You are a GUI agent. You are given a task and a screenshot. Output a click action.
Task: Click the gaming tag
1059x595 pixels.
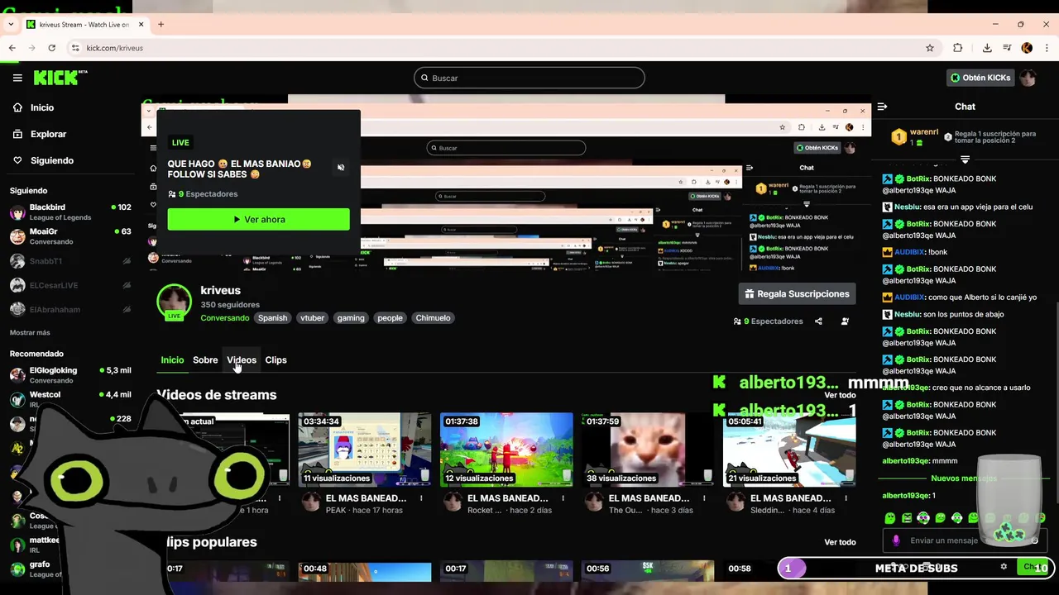click(351, 318)
